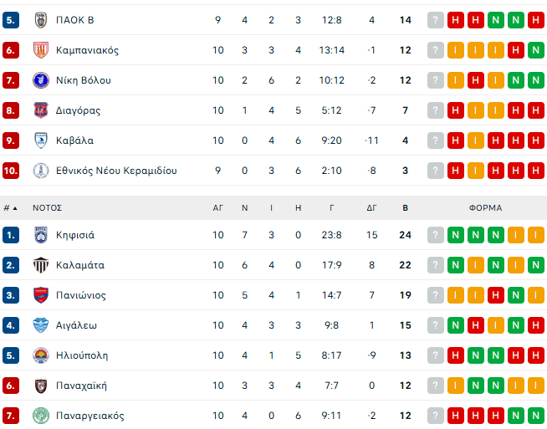Sort standings by the B points column
The height and width of the screenshot is (429, 547).
pyautogui.click(x=406, y=208)
